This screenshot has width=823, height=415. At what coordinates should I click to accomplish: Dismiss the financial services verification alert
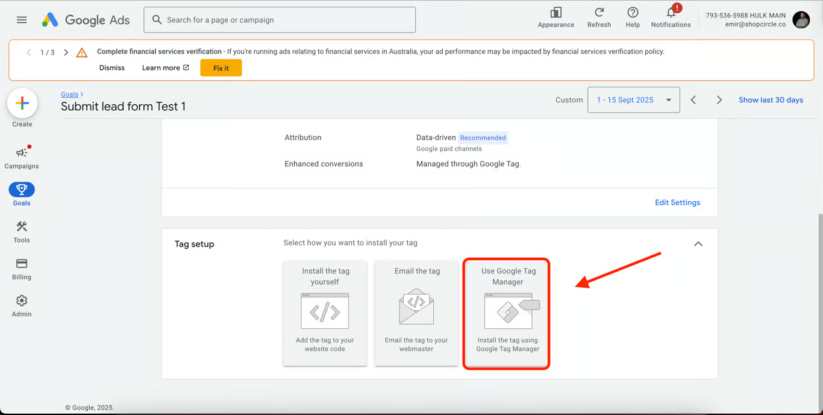(112, 68)
